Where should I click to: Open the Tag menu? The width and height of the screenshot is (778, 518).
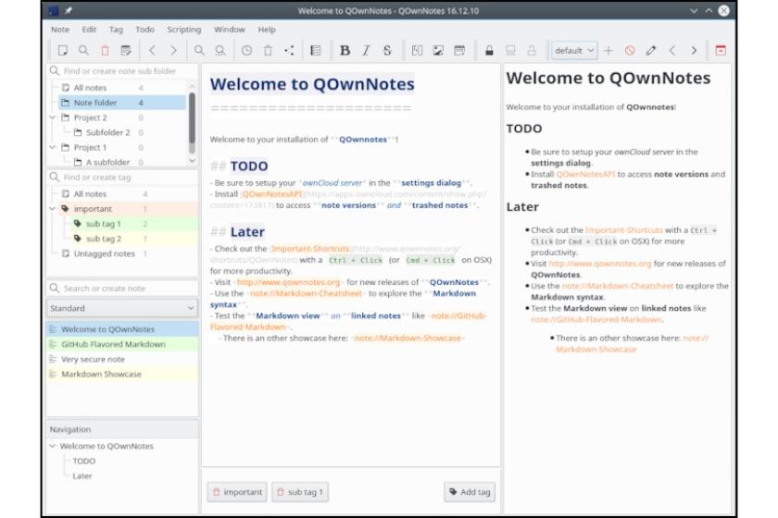point(116,30)
